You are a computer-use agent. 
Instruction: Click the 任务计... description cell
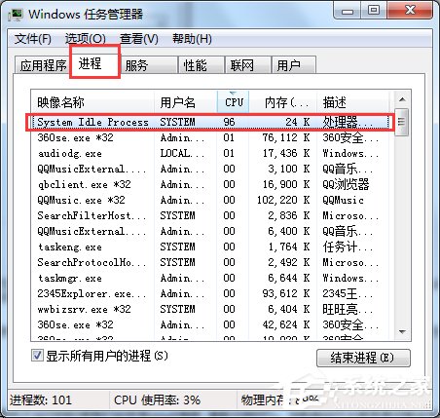tap(348, 247)
